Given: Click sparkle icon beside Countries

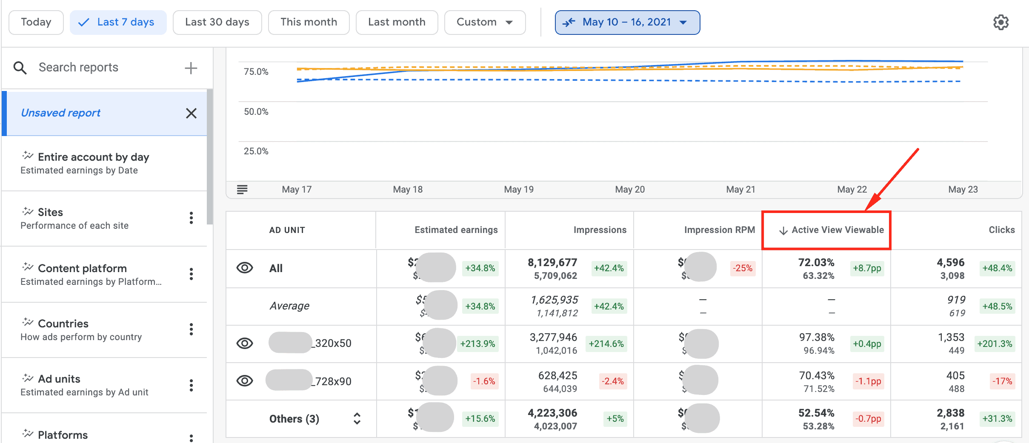Looking at the screenshot, I should (28, 322).
